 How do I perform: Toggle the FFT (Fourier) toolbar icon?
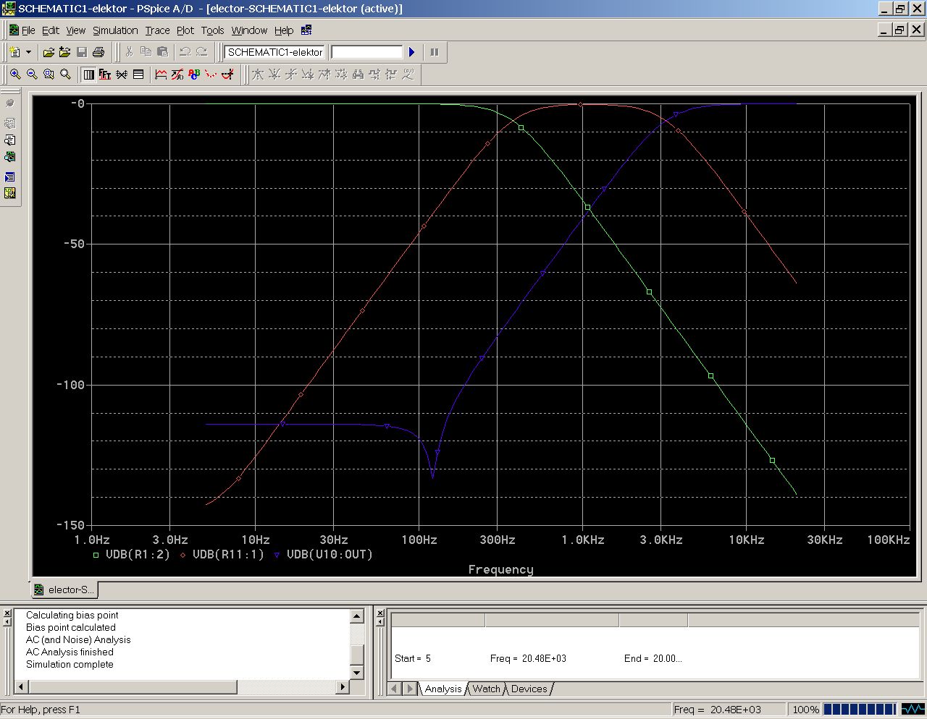point(105,75)
